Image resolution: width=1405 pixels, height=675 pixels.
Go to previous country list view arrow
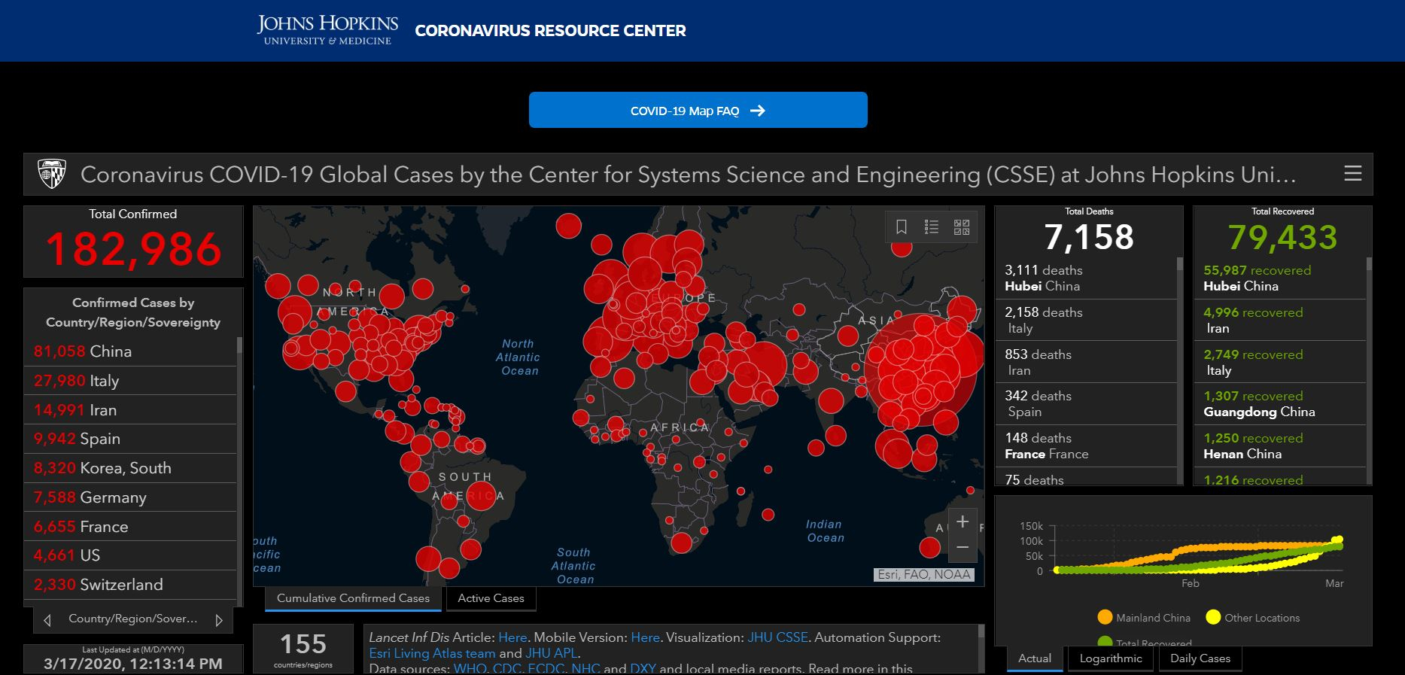tap(47, 620)
